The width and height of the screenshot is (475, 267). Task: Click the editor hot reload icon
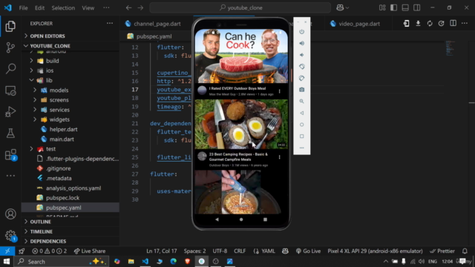pyautogui.click(x=430, y=23)
